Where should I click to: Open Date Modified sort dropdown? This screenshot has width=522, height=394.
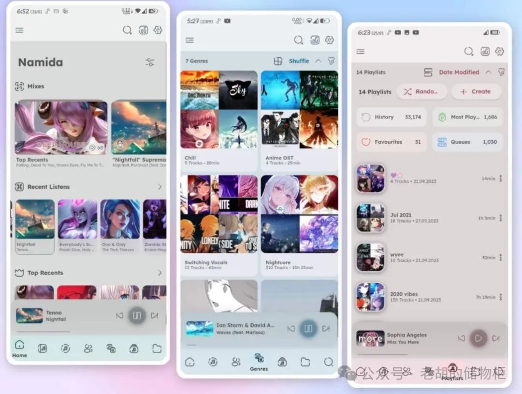coord(459,72)
